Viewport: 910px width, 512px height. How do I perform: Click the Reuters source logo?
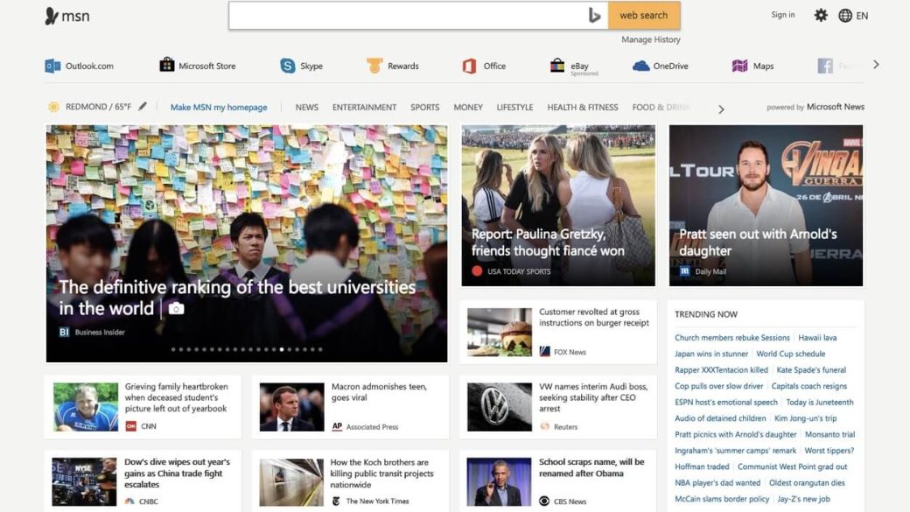coord(544,426)
